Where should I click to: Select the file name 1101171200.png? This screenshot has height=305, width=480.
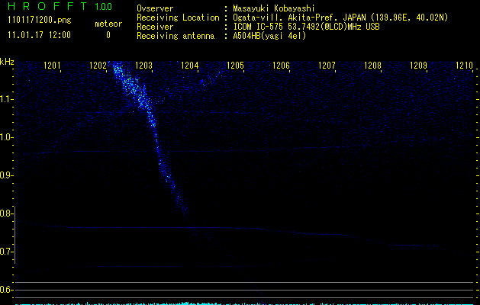(x=40, y=21)
